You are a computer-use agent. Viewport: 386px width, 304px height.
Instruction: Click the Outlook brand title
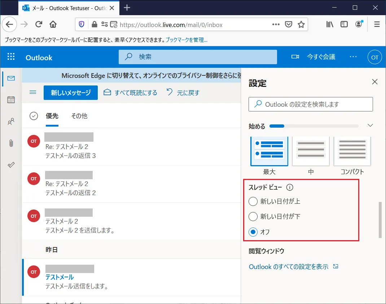point(39,58)
